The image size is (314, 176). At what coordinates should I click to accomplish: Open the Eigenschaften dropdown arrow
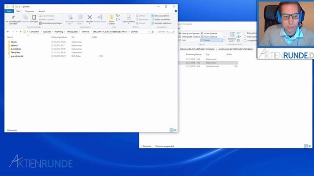pyautogui.click(x=129, y=24)
